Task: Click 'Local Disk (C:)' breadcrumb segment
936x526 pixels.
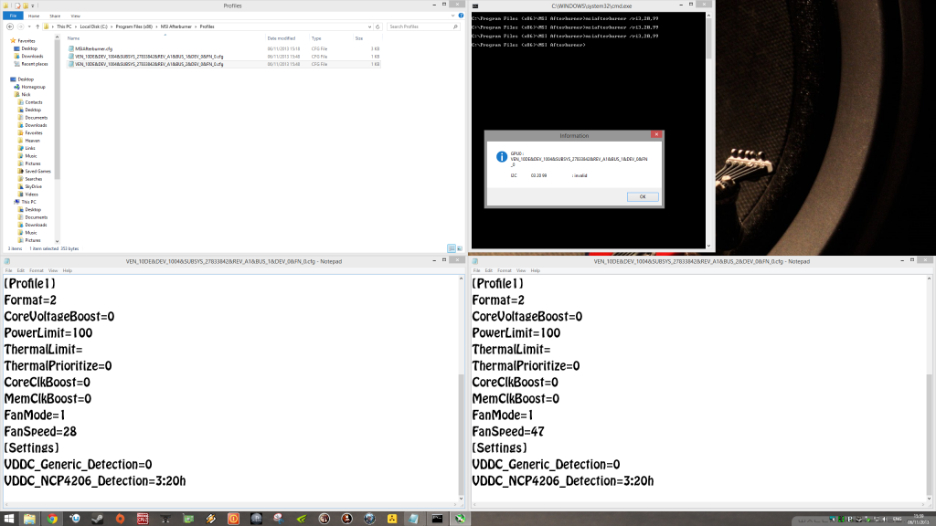Action: pos(94,26)
